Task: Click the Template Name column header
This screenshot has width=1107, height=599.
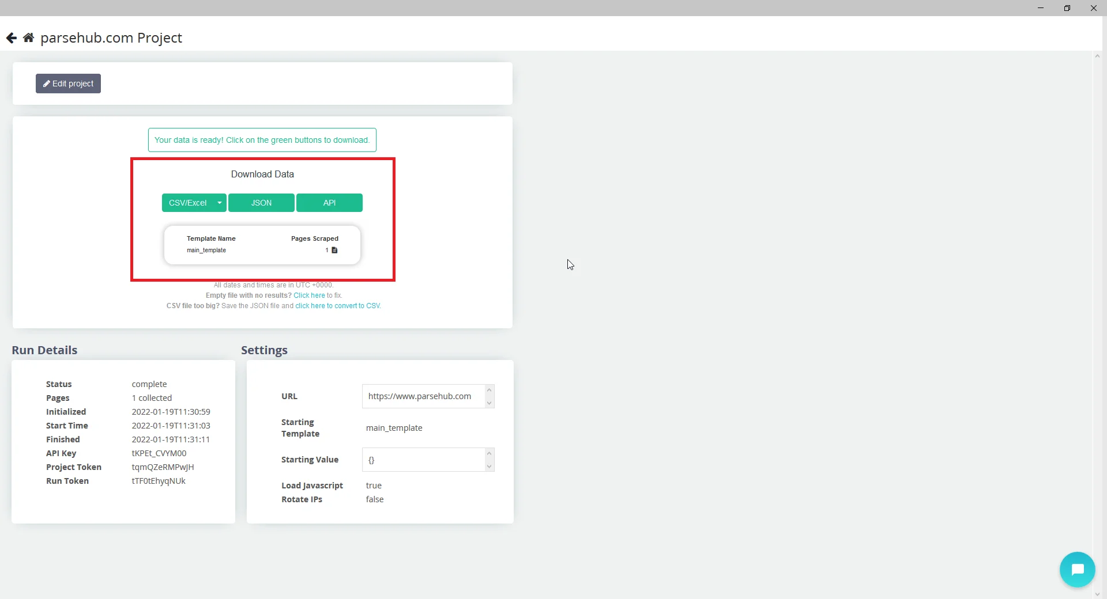Action: tap(211, 238)
